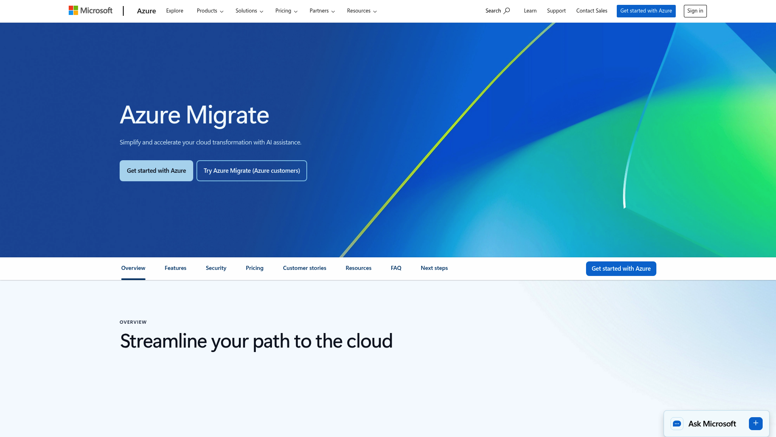Switch to the FAQ tab

[396, 268]
